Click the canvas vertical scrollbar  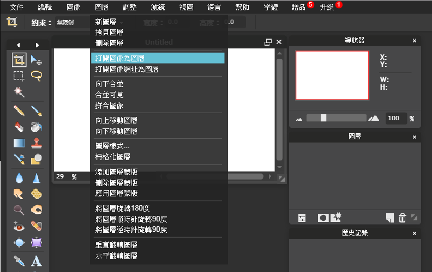click(279, 109)
